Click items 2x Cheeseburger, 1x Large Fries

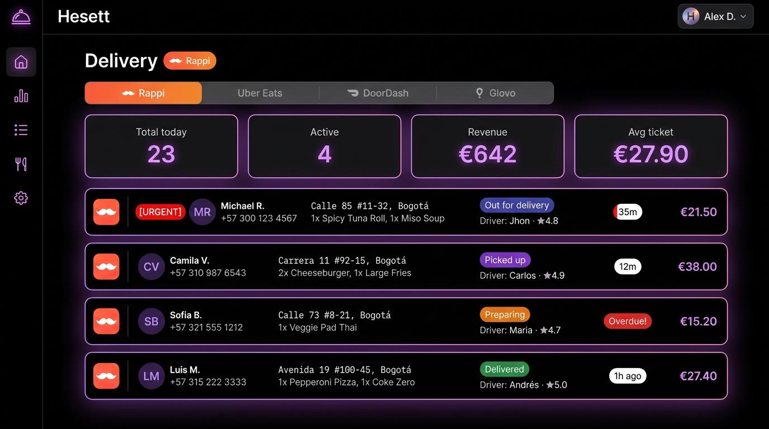pyautogui.click(x=345, y=273)
